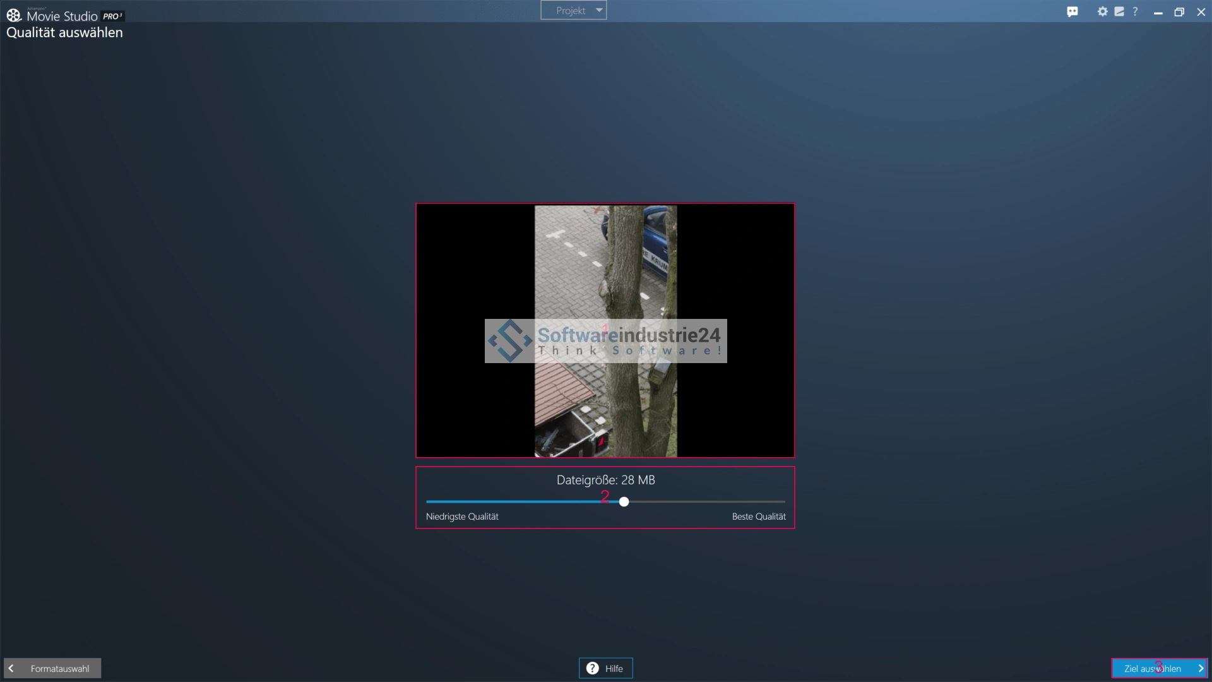
Task: Click the question mark icon on Hilfe button
Action: (x=592, y=668)
